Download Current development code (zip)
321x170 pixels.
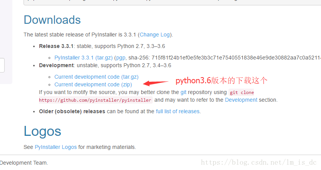click(x=93, y=85)
